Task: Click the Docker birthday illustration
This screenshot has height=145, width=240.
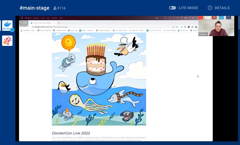Action: [x=99, y=79]
